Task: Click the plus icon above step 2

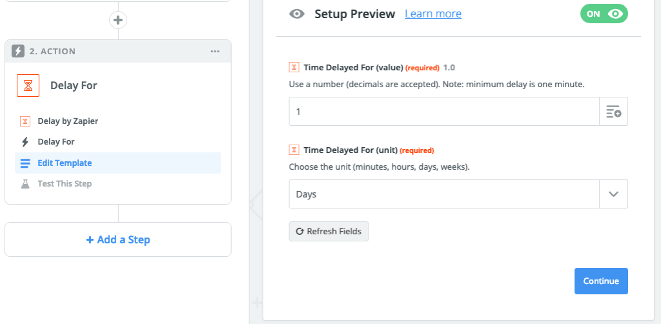Action: (118, 20)
